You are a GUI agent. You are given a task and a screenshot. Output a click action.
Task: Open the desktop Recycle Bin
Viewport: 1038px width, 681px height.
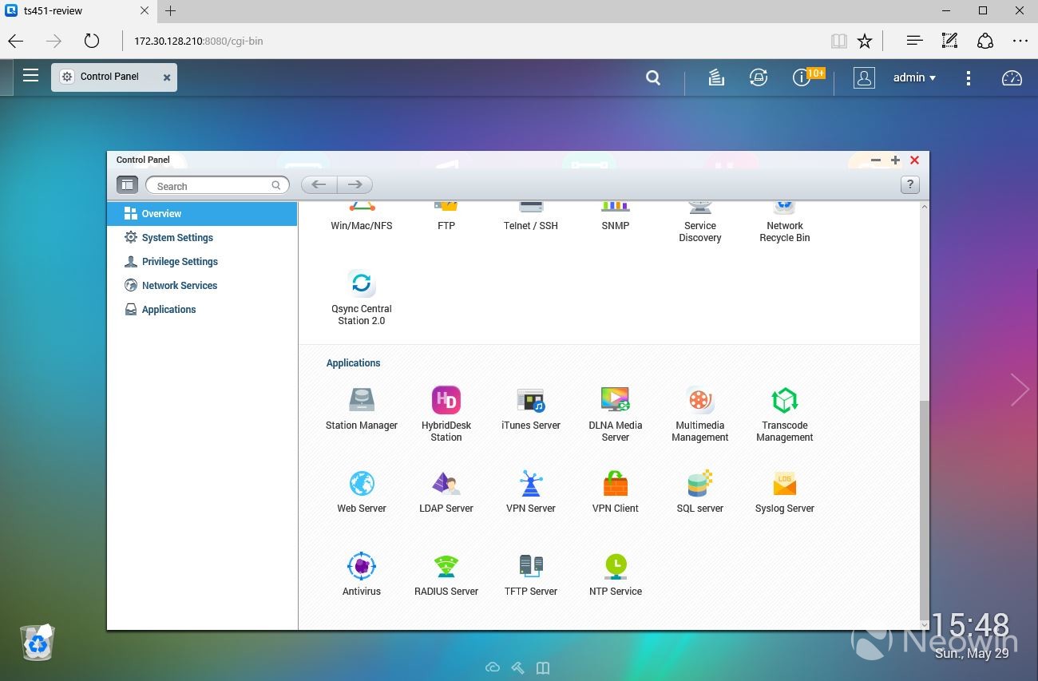point(38,643)
